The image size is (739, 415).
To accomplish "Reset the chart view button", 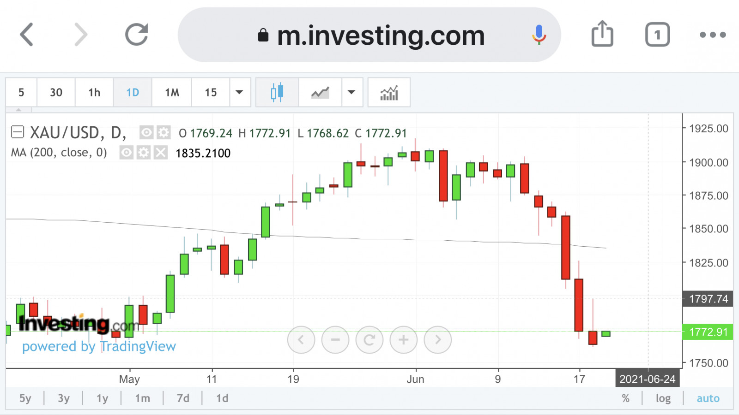I will (369, 340).
